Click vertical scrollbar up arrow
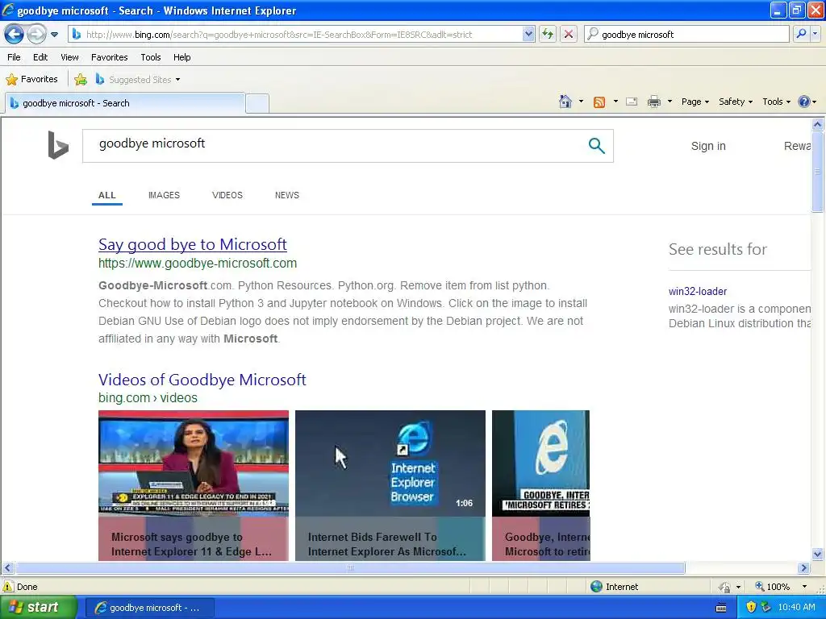Viewport: 826px width, 619px height. (x=818, y=125)
